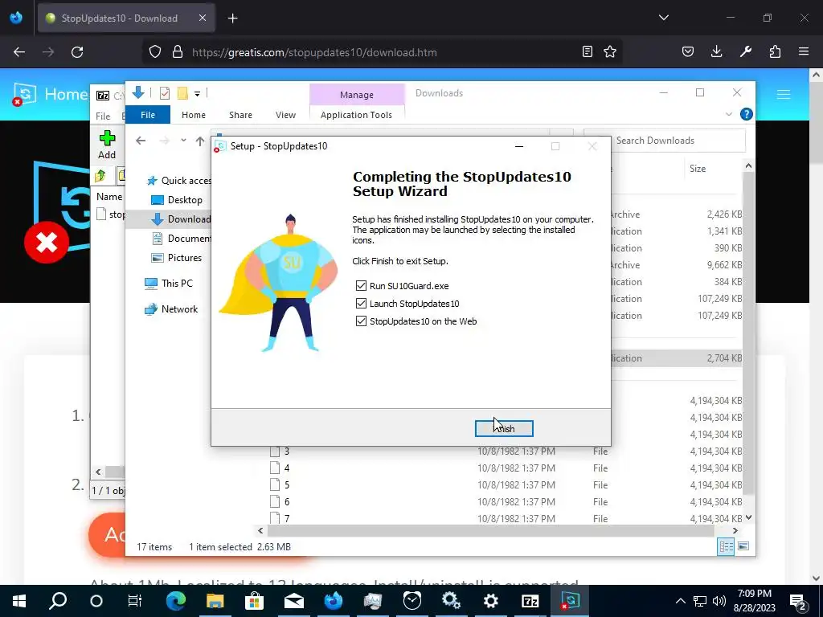Viewport: 823px width, 617px height.
Task: Switch to large icons view in Explorer
Action: [x=743, y=546]
